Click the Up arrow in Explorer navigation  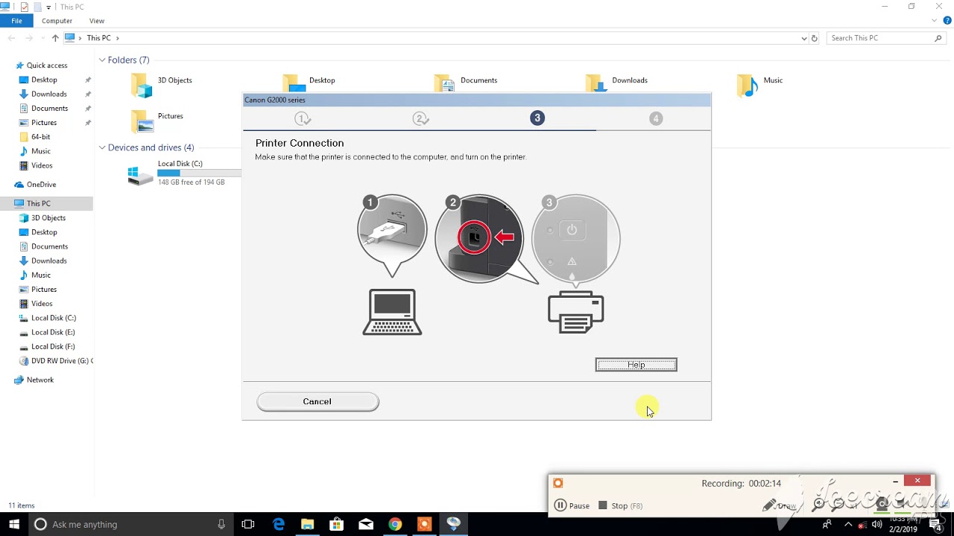pyautogui.click(x=55, y=38)
